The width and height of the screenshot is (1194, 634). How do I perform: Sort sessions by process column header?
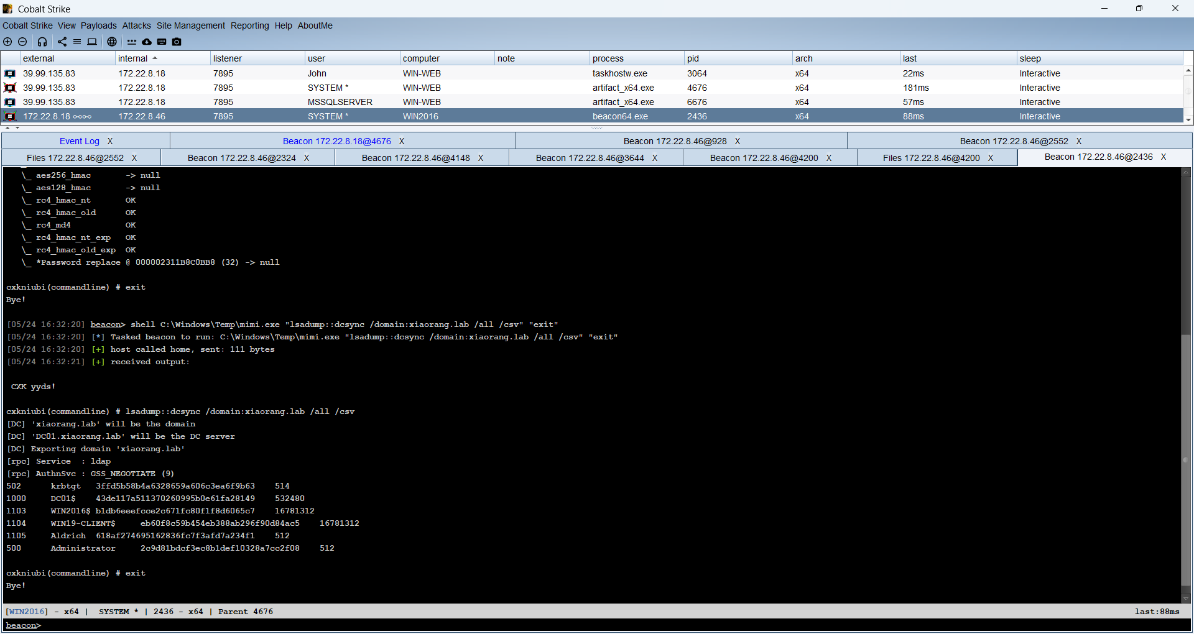tap(637, 58)
